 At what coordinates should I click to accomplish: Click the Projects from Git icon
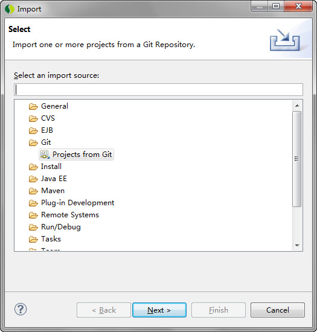point(45,155)
